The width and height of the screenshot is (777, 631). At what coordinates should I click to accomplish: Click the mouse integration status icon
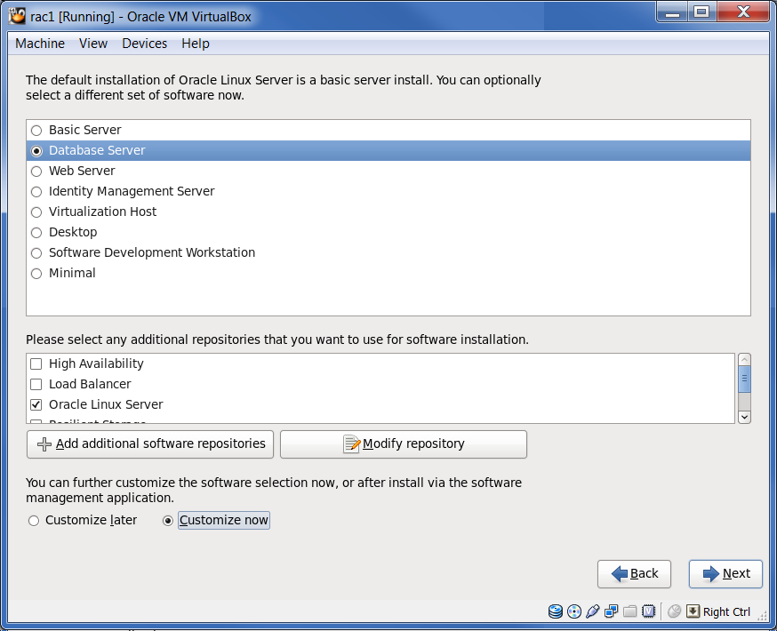(x=673, y=611)
